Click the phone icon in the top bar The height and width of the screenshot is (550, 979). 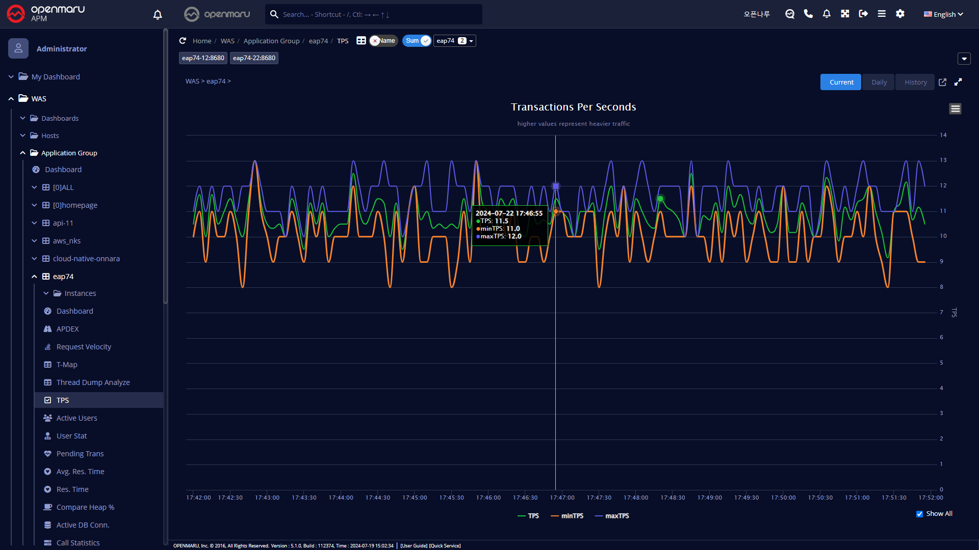click(x=808, y=14)
